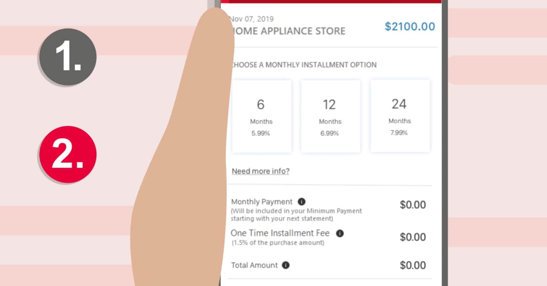Open the Need more info? link
This screenshot has width=547, height=286.
coord(260,171)
